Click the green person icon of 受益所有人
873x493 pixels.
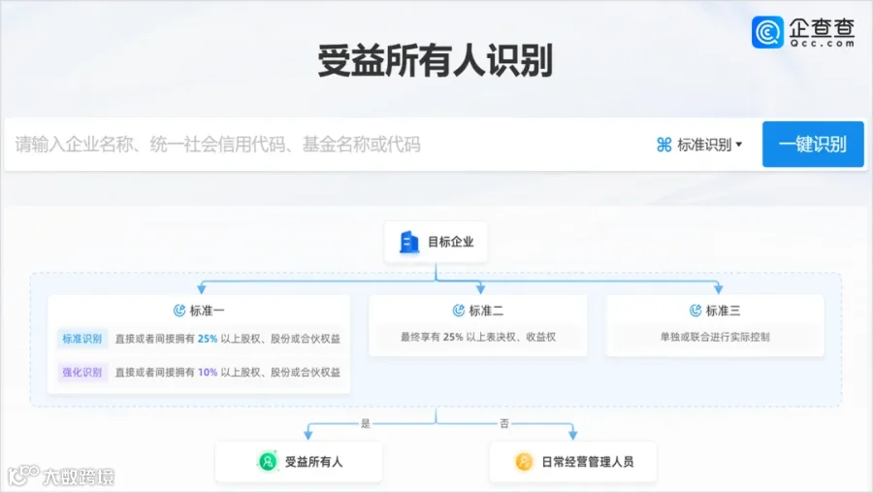tap(268, 462)
